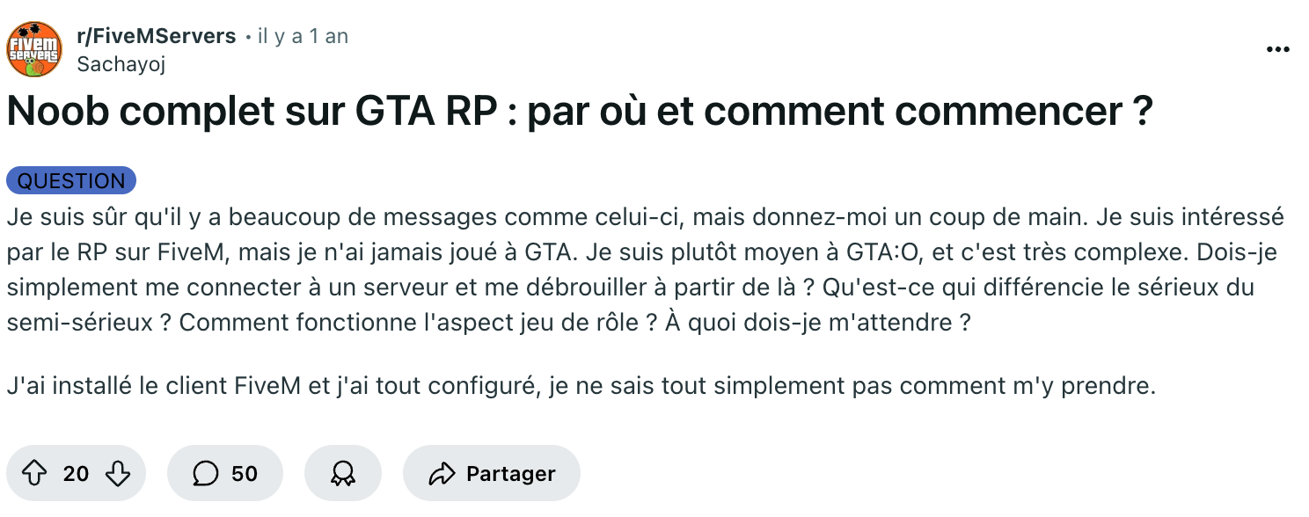Image resolution: width=1309 pixels, height=517 pixels.
Task: Upvote the GTA RP post
Action: (x=33, y=474)
